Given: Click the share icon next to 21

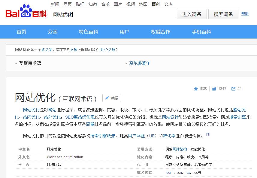Looking at the screenshot, I should 234,89.
